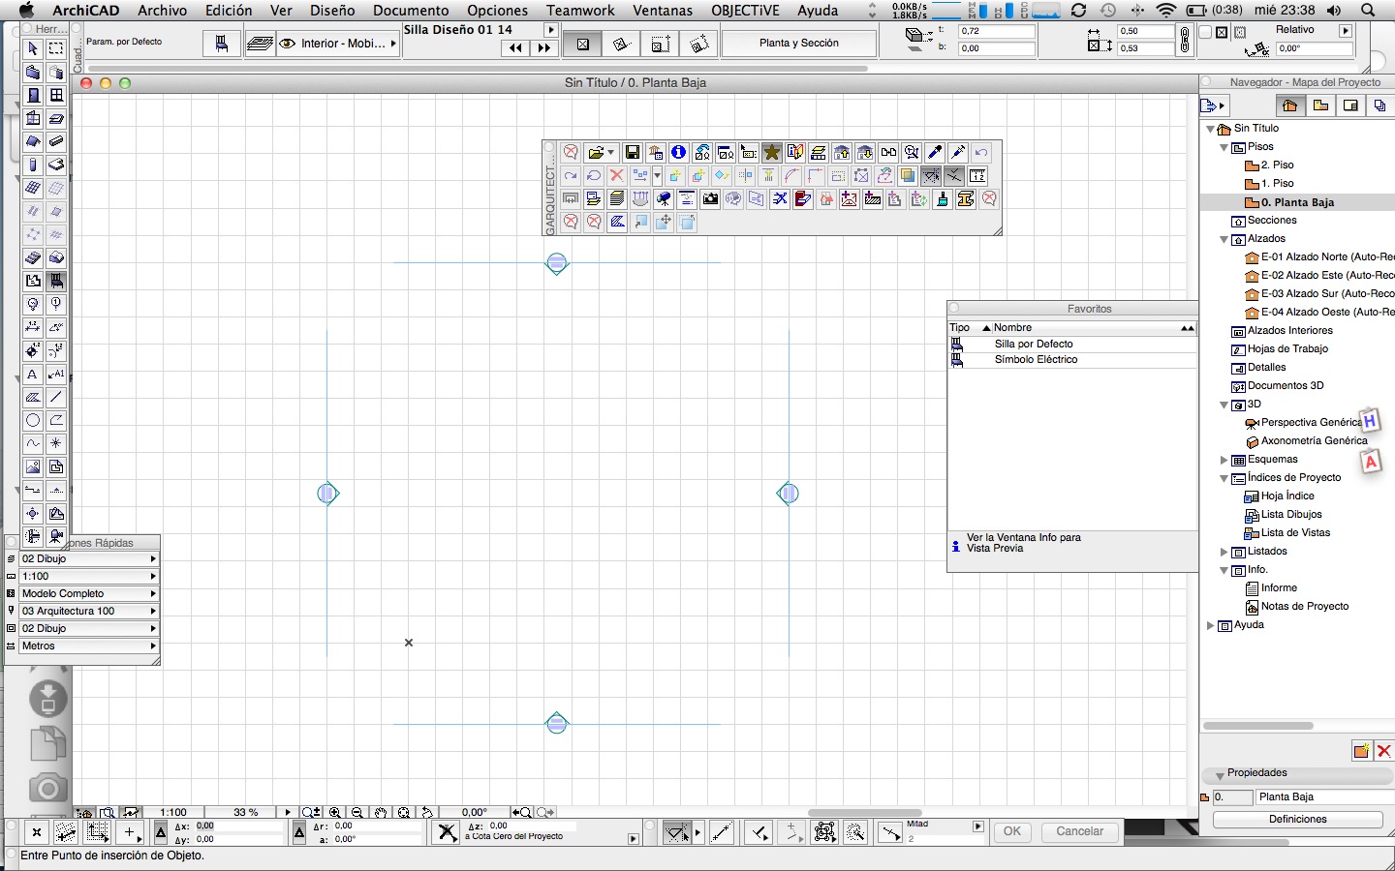The image size is (1395, 871).
Task: Open the Teamwork menu
Action: point(580,11)
